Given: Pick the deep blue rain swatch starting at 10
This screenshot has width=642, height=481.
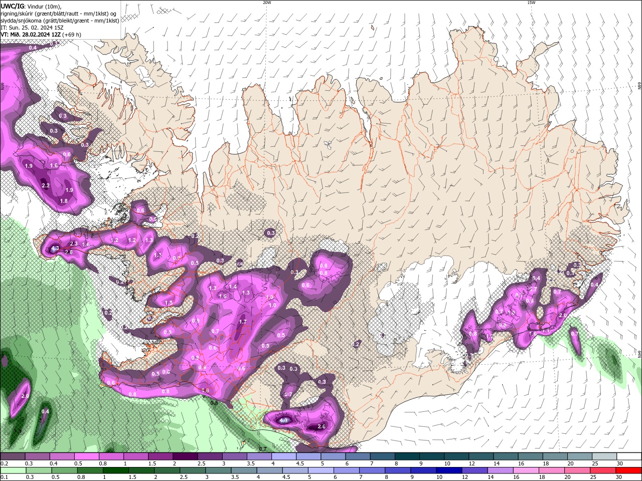Looking at the screenshot, I should click(x=448, y=470).
